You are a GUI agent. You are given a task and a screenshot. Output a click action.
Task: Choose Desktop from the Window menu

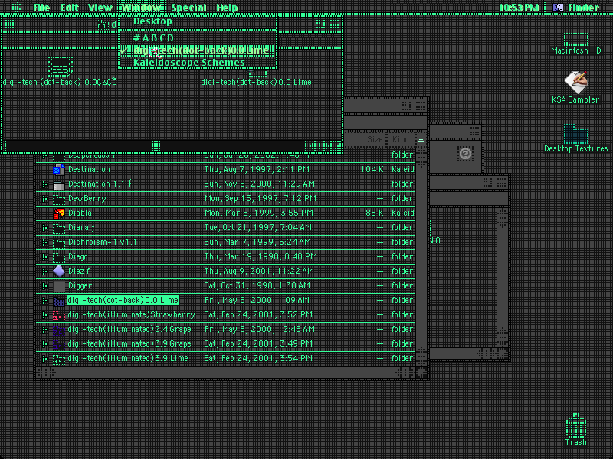198,21
